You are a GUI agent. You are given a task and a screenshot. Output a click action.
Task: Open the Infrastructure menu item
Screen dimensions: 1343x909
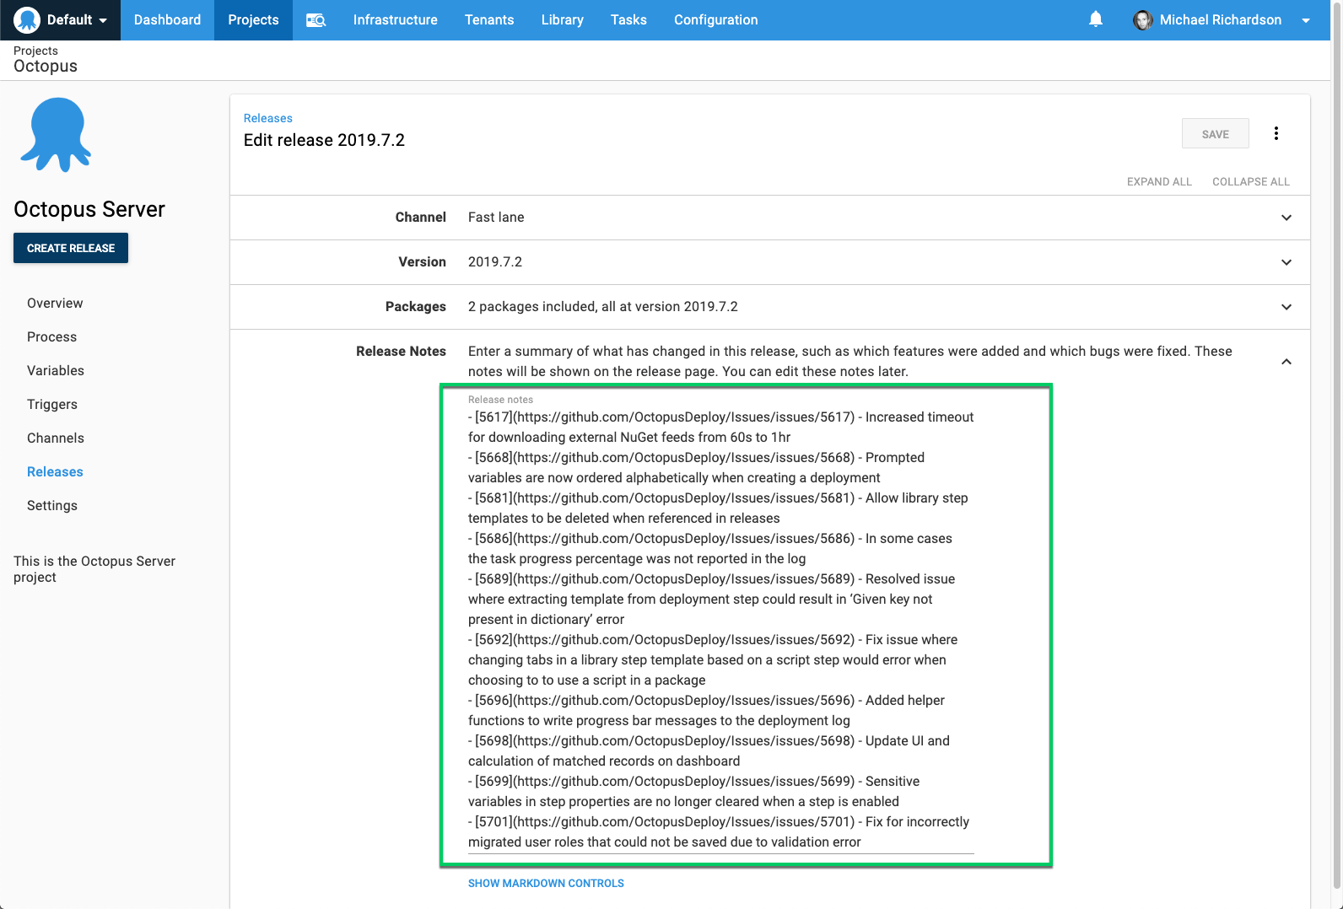(395, 20)
